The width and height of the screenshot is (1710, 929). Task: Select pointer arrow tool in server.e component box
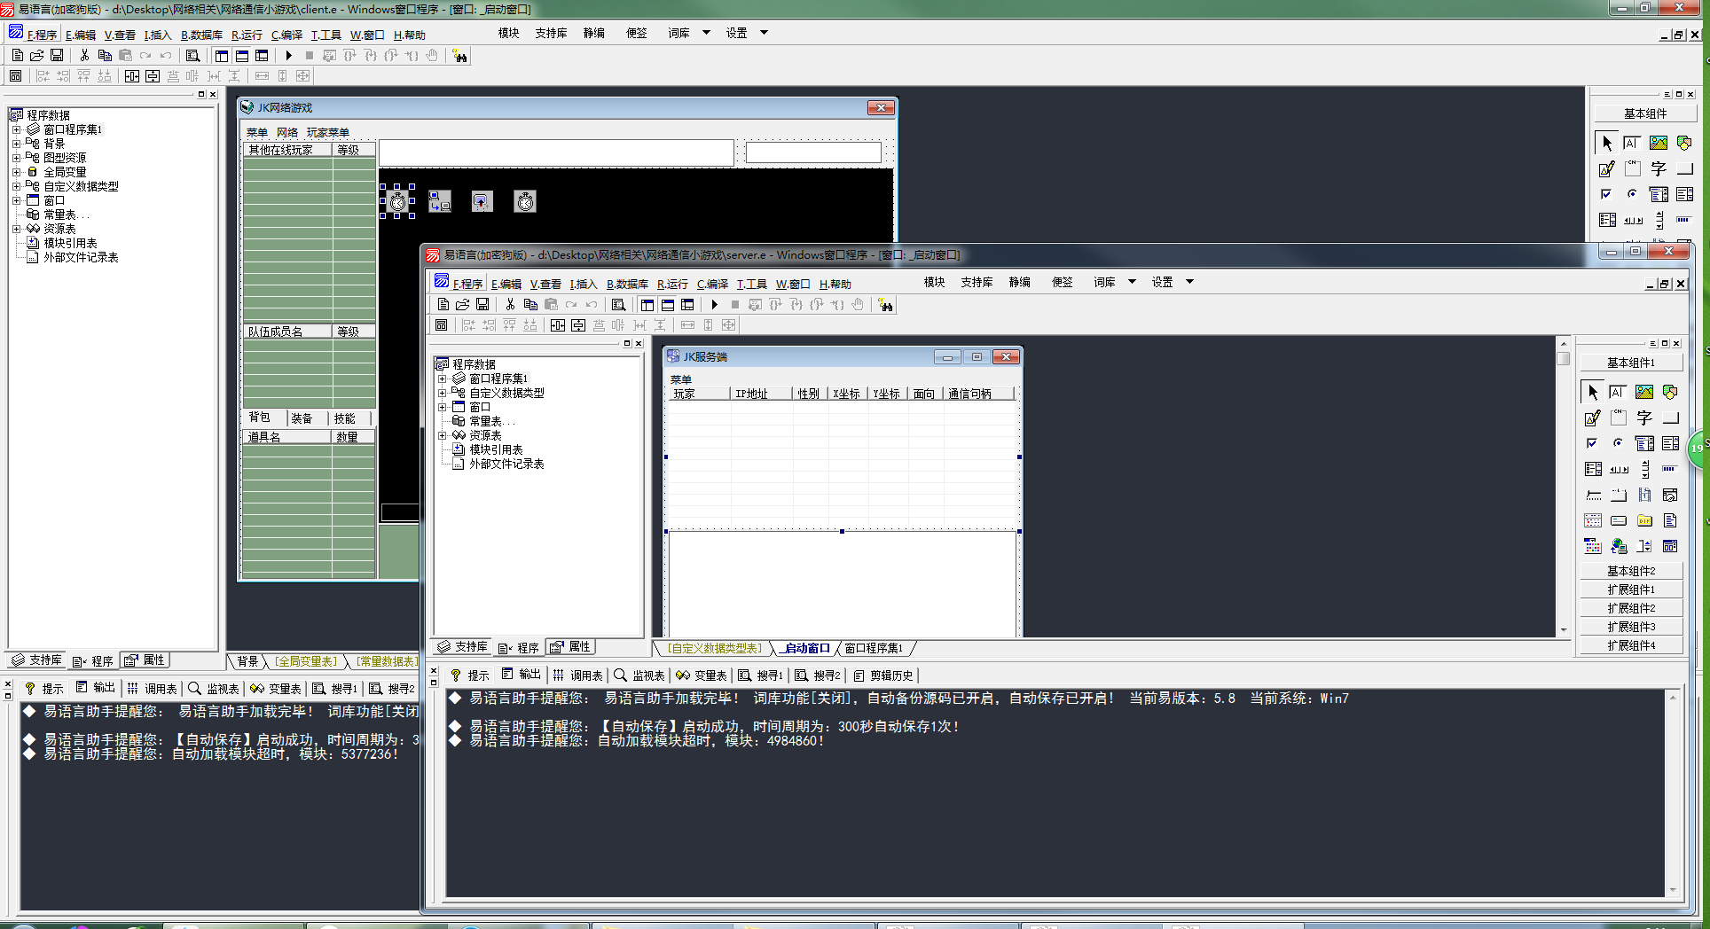pyautogui.click(x=1592, y=392)
